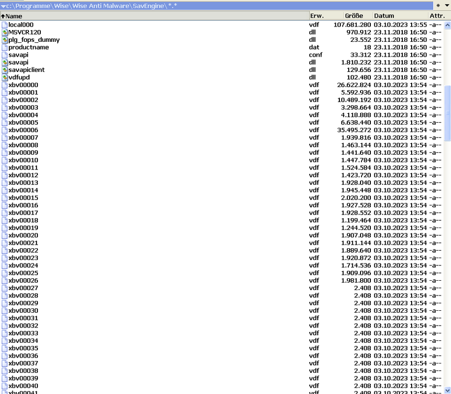Select the xbv00022 file name
This screenshot has width=451, height=394.
[x=23, y=250]
